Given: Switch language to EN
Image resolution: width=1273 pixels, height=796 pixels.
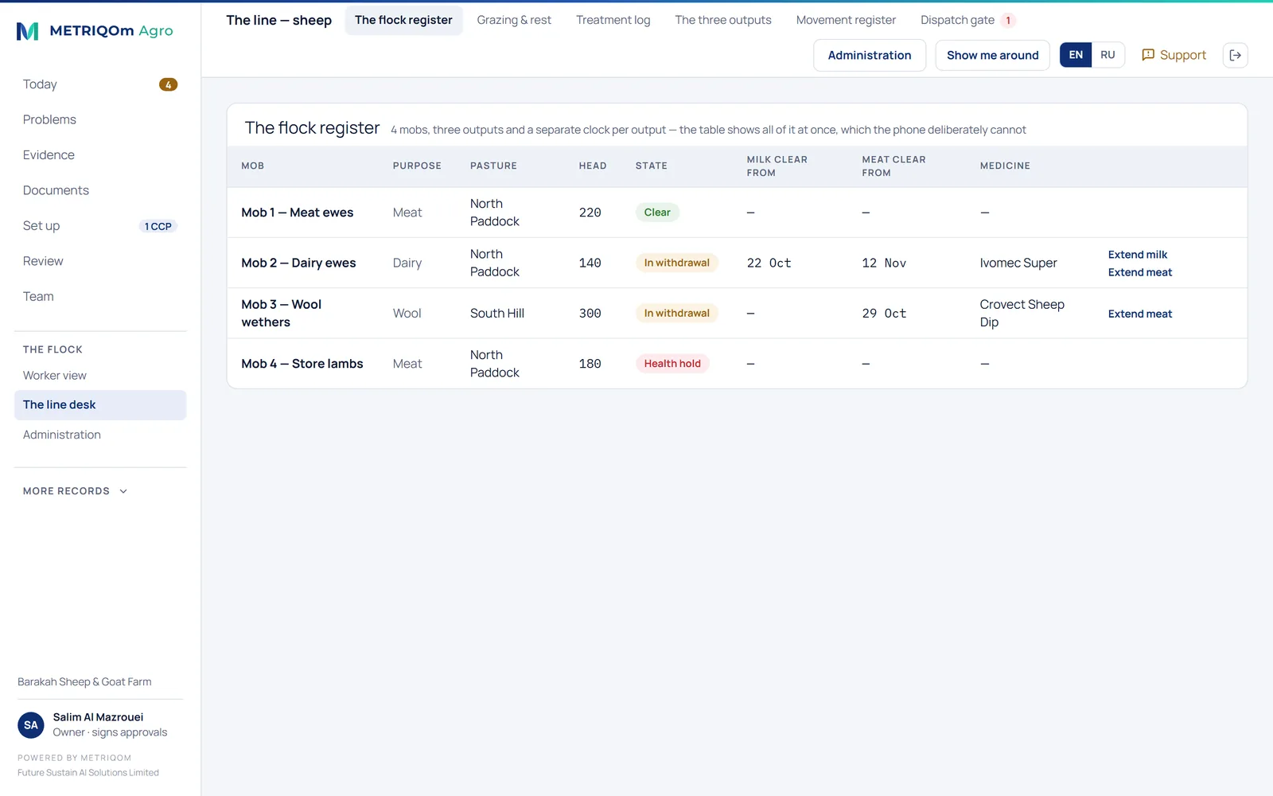Looking at the screenshot, I should click(x=1076, y=55).
